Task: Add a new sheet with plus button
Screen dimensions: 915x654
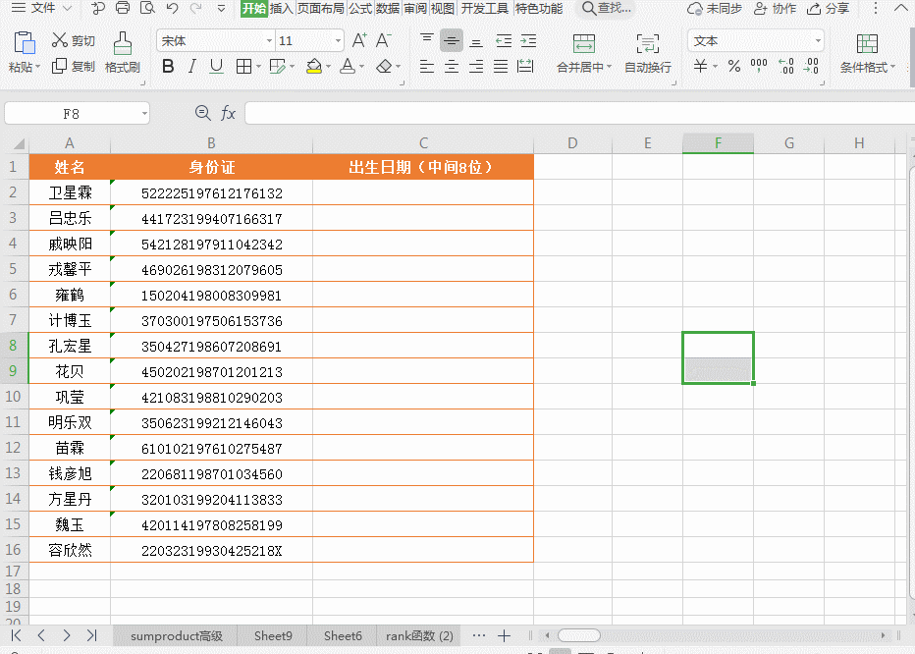Action: pos(505,636)
